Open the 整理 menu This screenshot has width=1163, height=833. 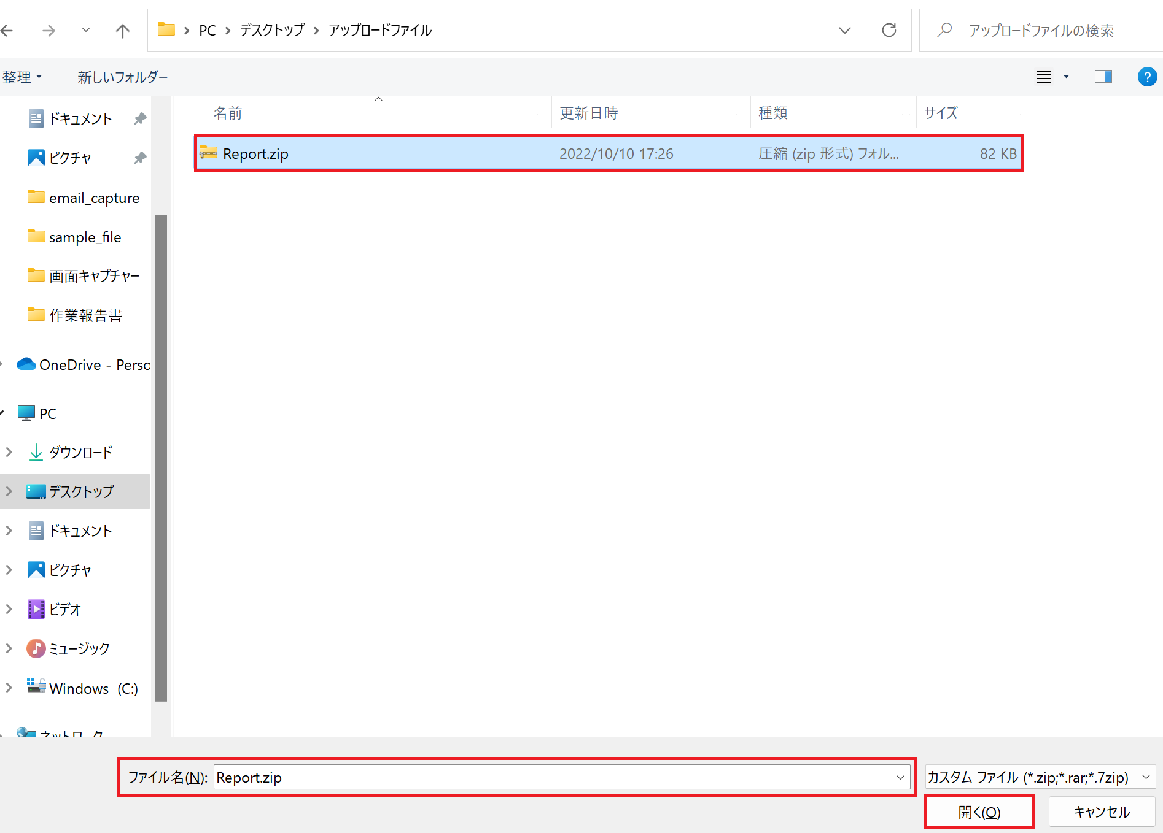click(21, 77)
